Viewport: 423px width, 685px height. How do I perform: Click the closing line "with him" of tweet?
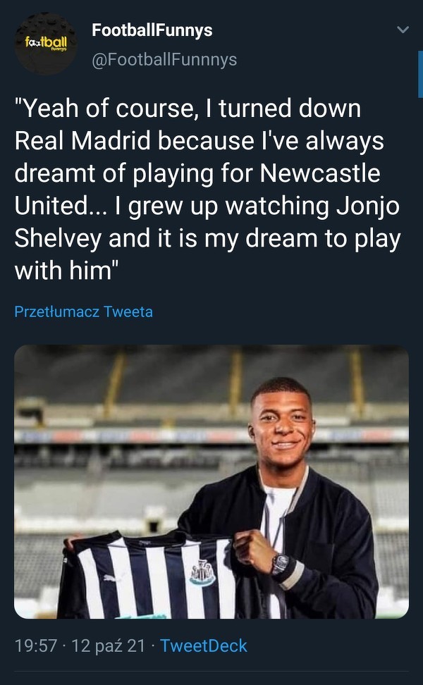tap(63, 271)
